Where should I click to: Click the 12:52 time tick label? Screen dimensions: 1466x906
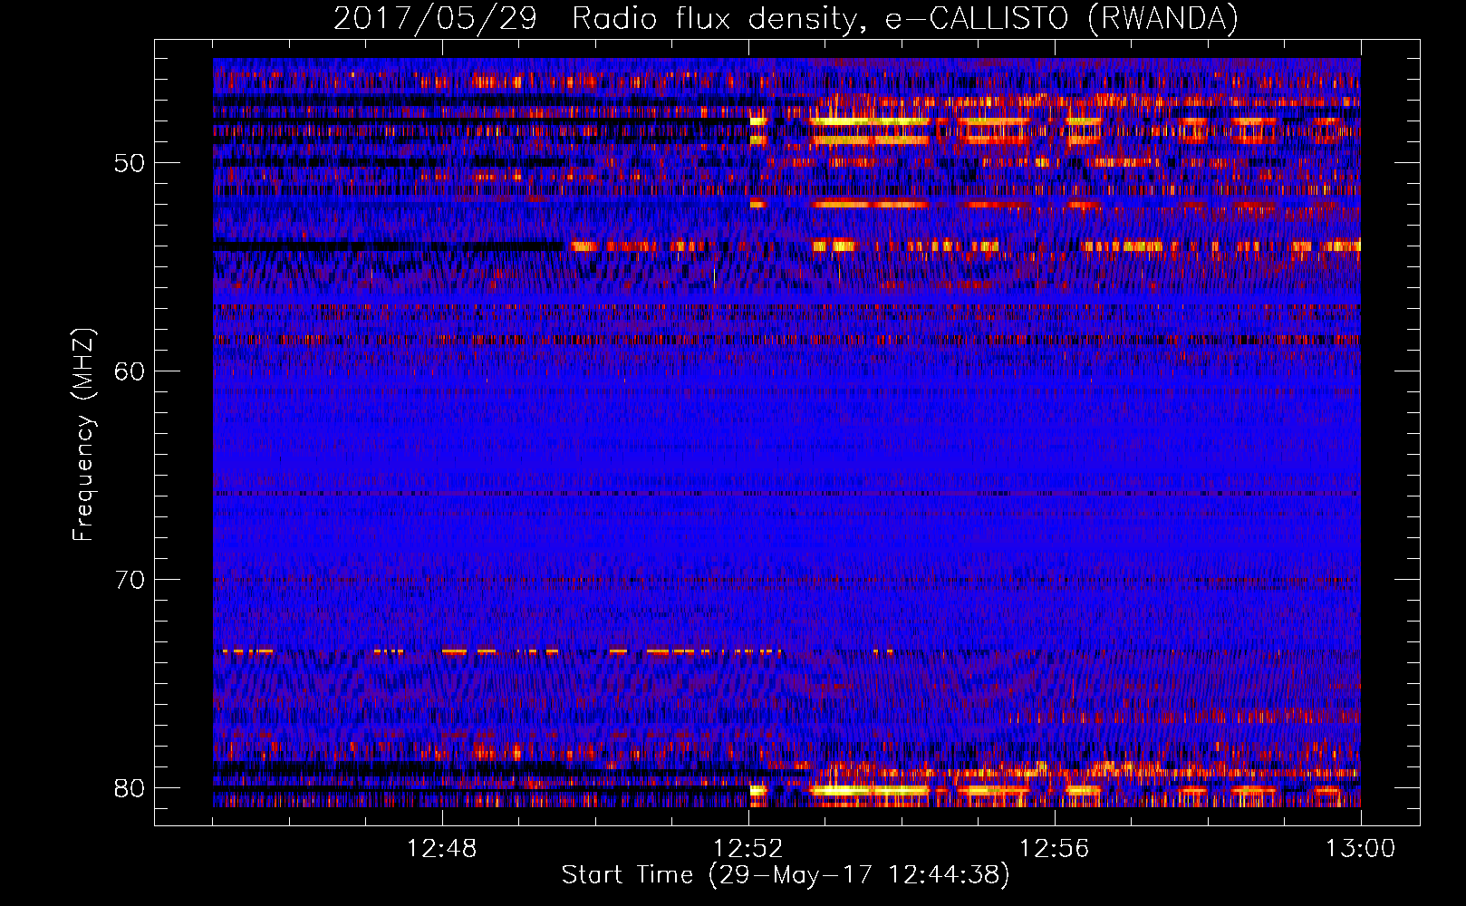[748, 849]
